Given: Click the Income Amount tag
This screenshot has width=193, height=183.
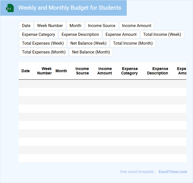Looking at the screenshot, I should (x=136, y=26).
